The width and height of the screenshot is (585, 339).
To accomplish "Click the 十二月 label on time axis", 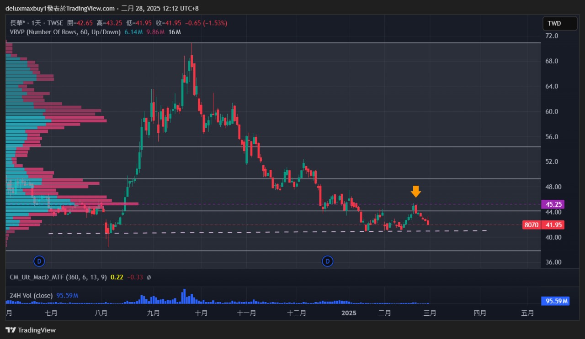I will (x=296, y=313).
